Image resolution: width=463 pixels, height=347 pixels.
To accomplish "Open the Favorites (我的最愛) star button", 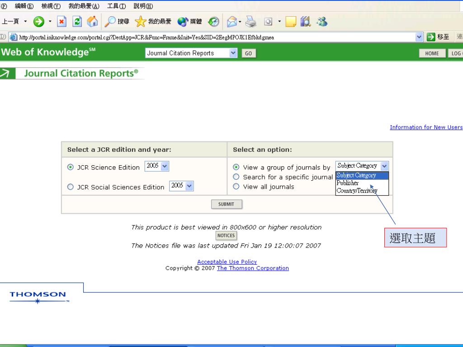I will [x=153, y=22].
